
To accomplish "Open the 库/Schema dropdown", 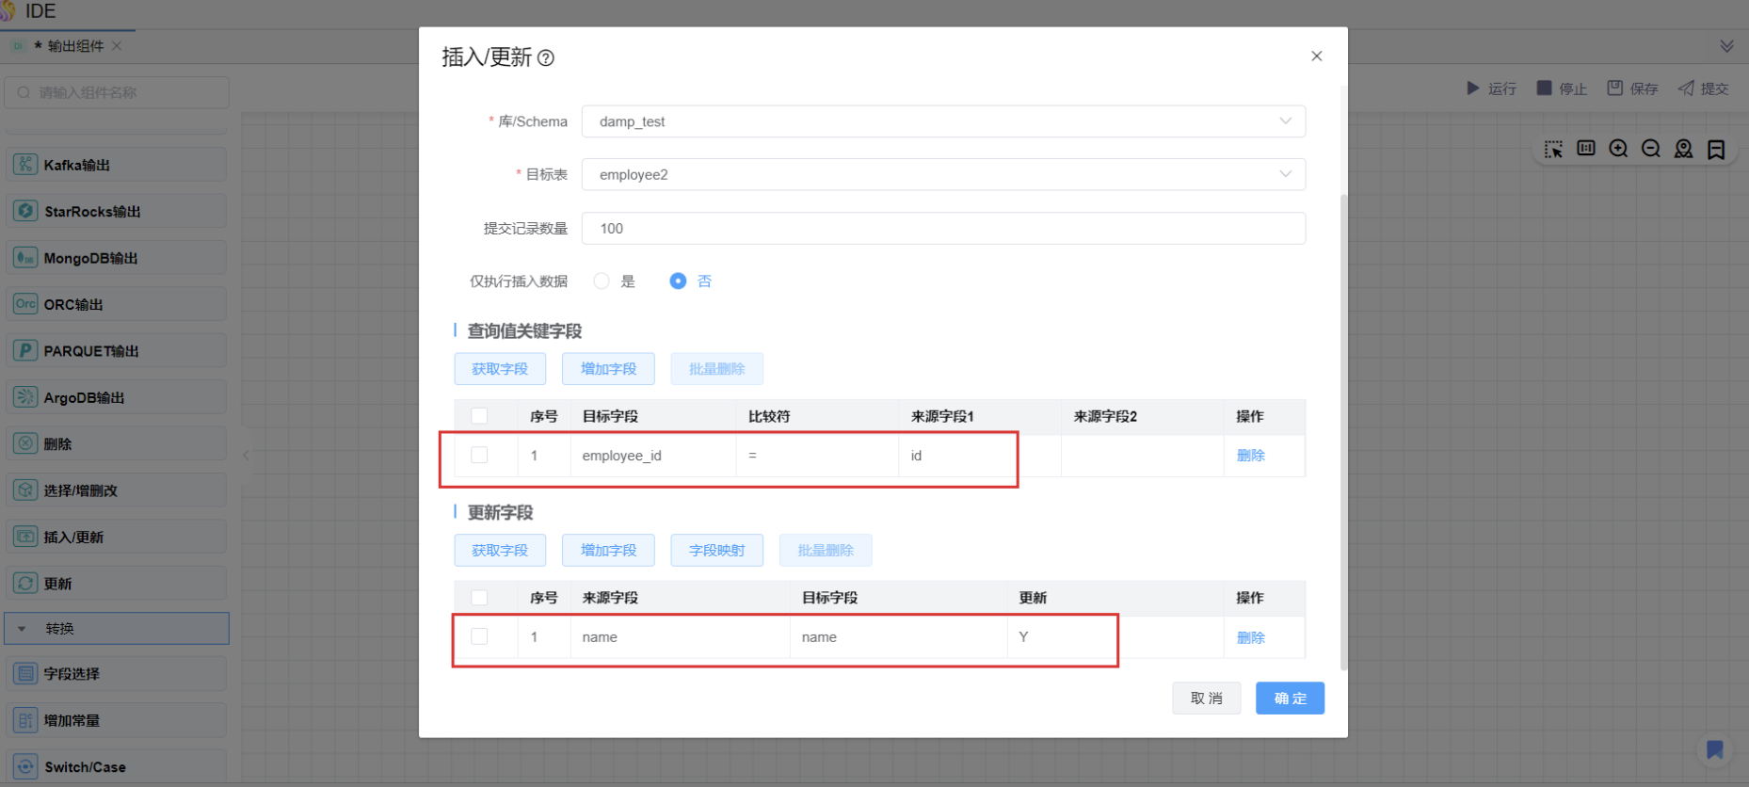I will (943, 121).
